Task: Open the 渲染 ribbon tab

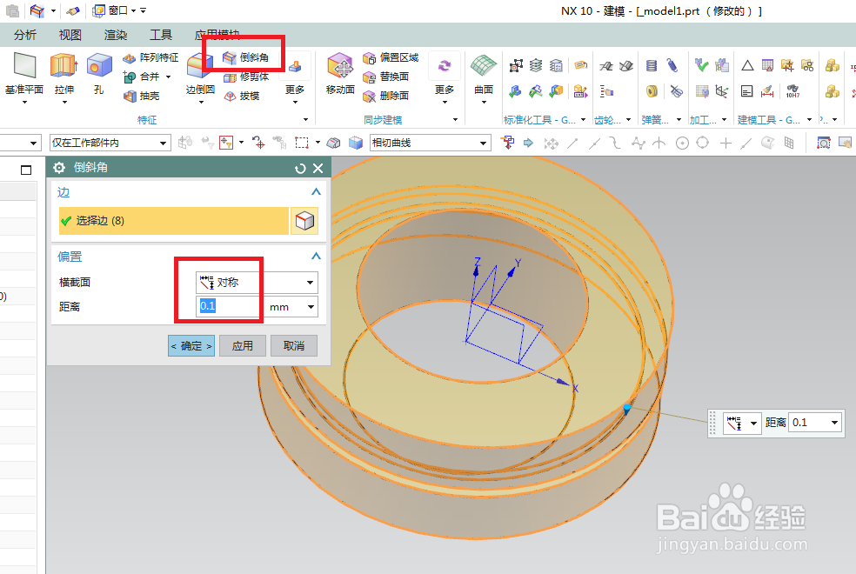Action: coord(115,35)
